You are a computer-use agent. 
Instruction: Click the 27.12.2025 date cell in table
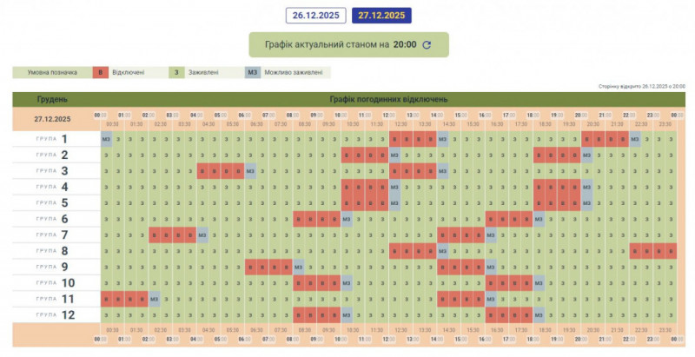tap(52, 118)
